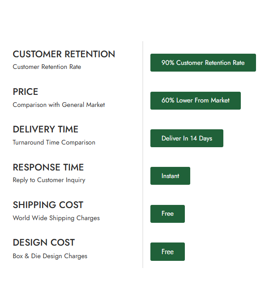Click the Turnaround Time Comparison text

pyautogui.click(x=54, y=143)
